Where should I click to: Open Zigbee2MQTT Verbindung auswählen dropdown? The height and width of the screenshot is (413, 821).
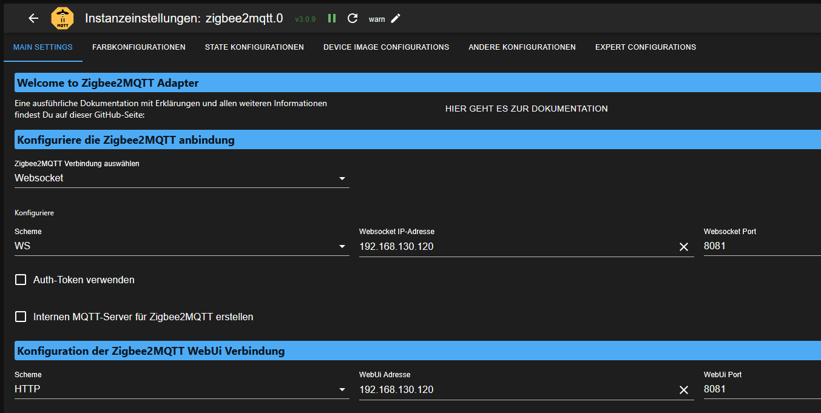tap(181, 178)
